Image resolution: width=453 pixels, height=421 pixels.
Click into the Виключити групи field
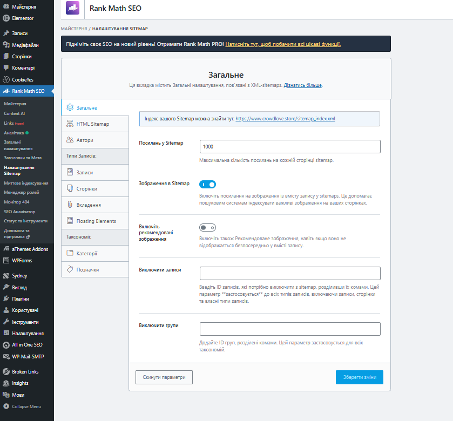point(290,329)
